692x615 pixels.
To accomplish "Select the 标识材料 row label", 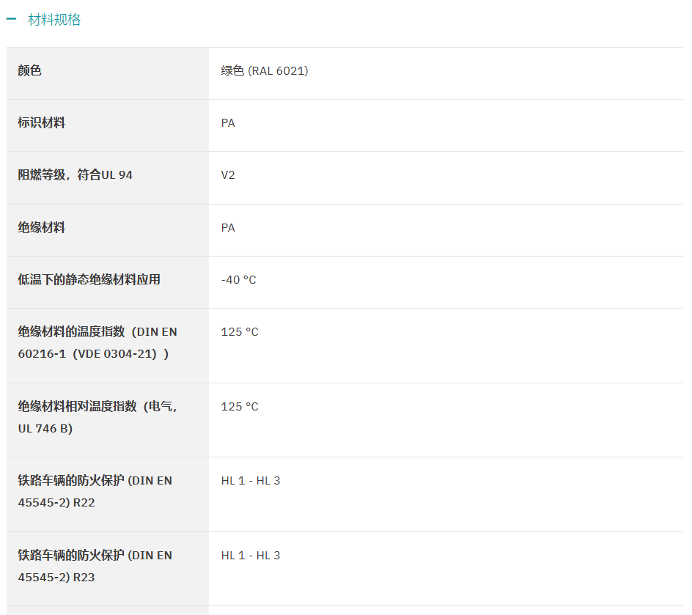I will 42,122.
